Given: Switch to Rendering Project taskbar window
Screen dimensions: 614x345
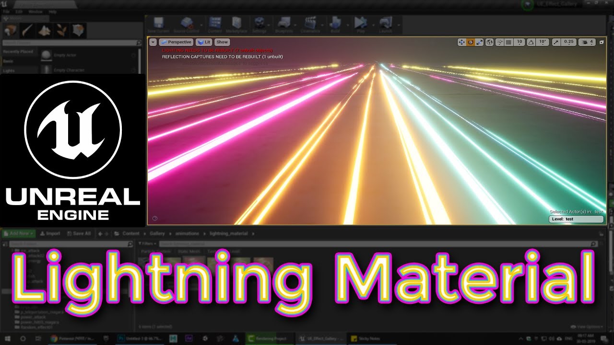Looking at the screenshot, I should [x=269, y=338].
